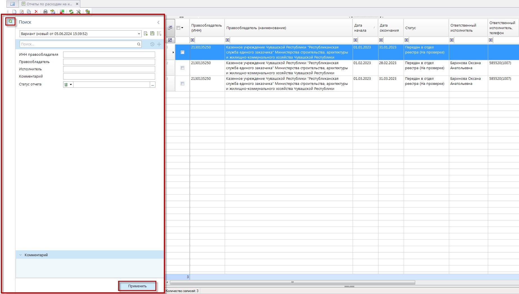Image resolution: width=519 pixels, height=294 pixels.
Task: Collapse the Комментарий section chevron
Action: (20, 255)
